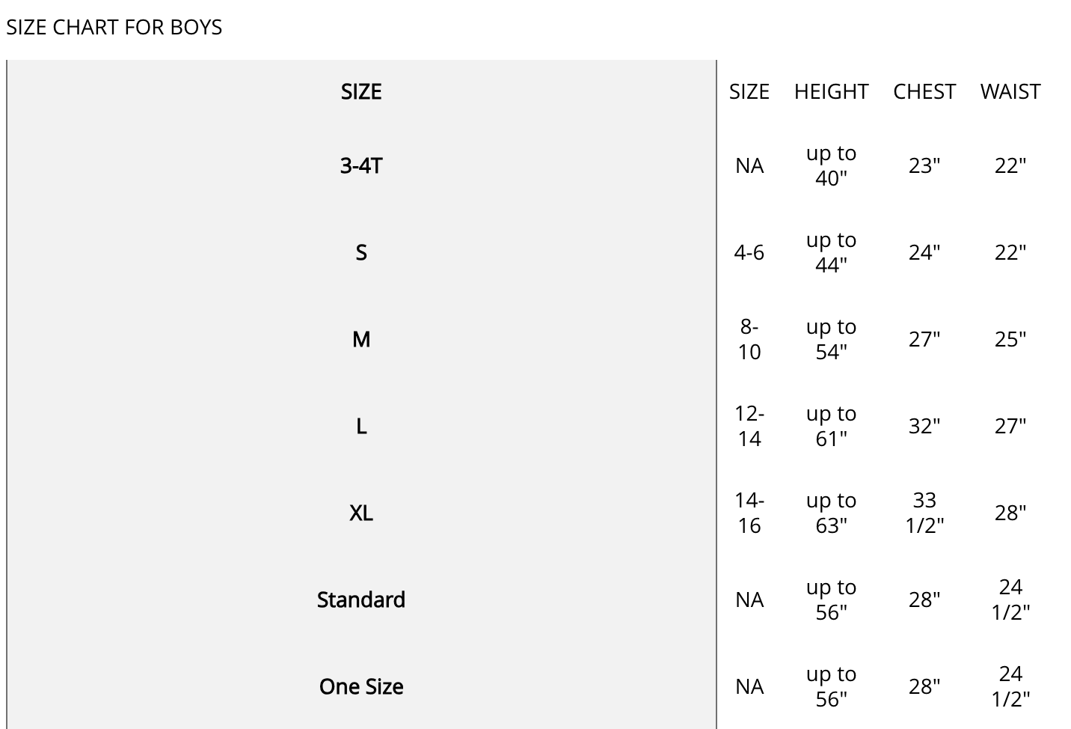Viewport: 1071px width, 729px height.
Task: Select the CHEST column header
Action: 924,91
